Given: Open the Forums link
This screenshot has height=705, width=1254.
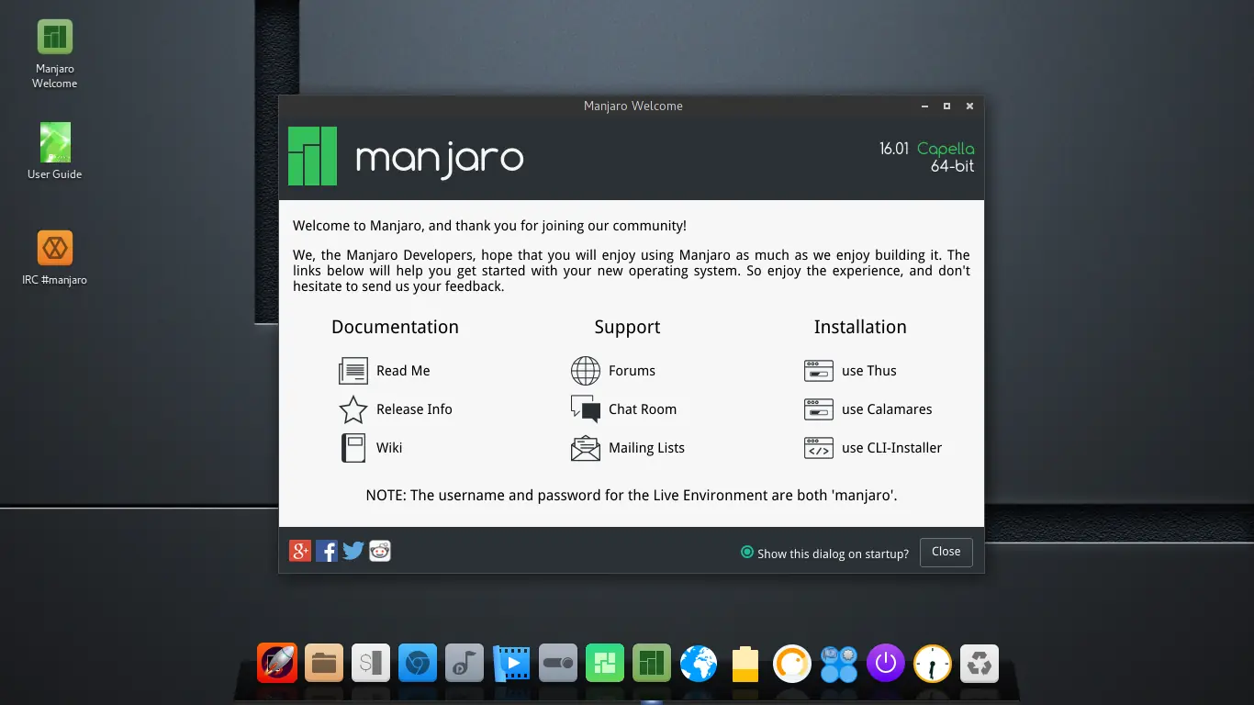Looking at the screenshot, I should [632, 371].
